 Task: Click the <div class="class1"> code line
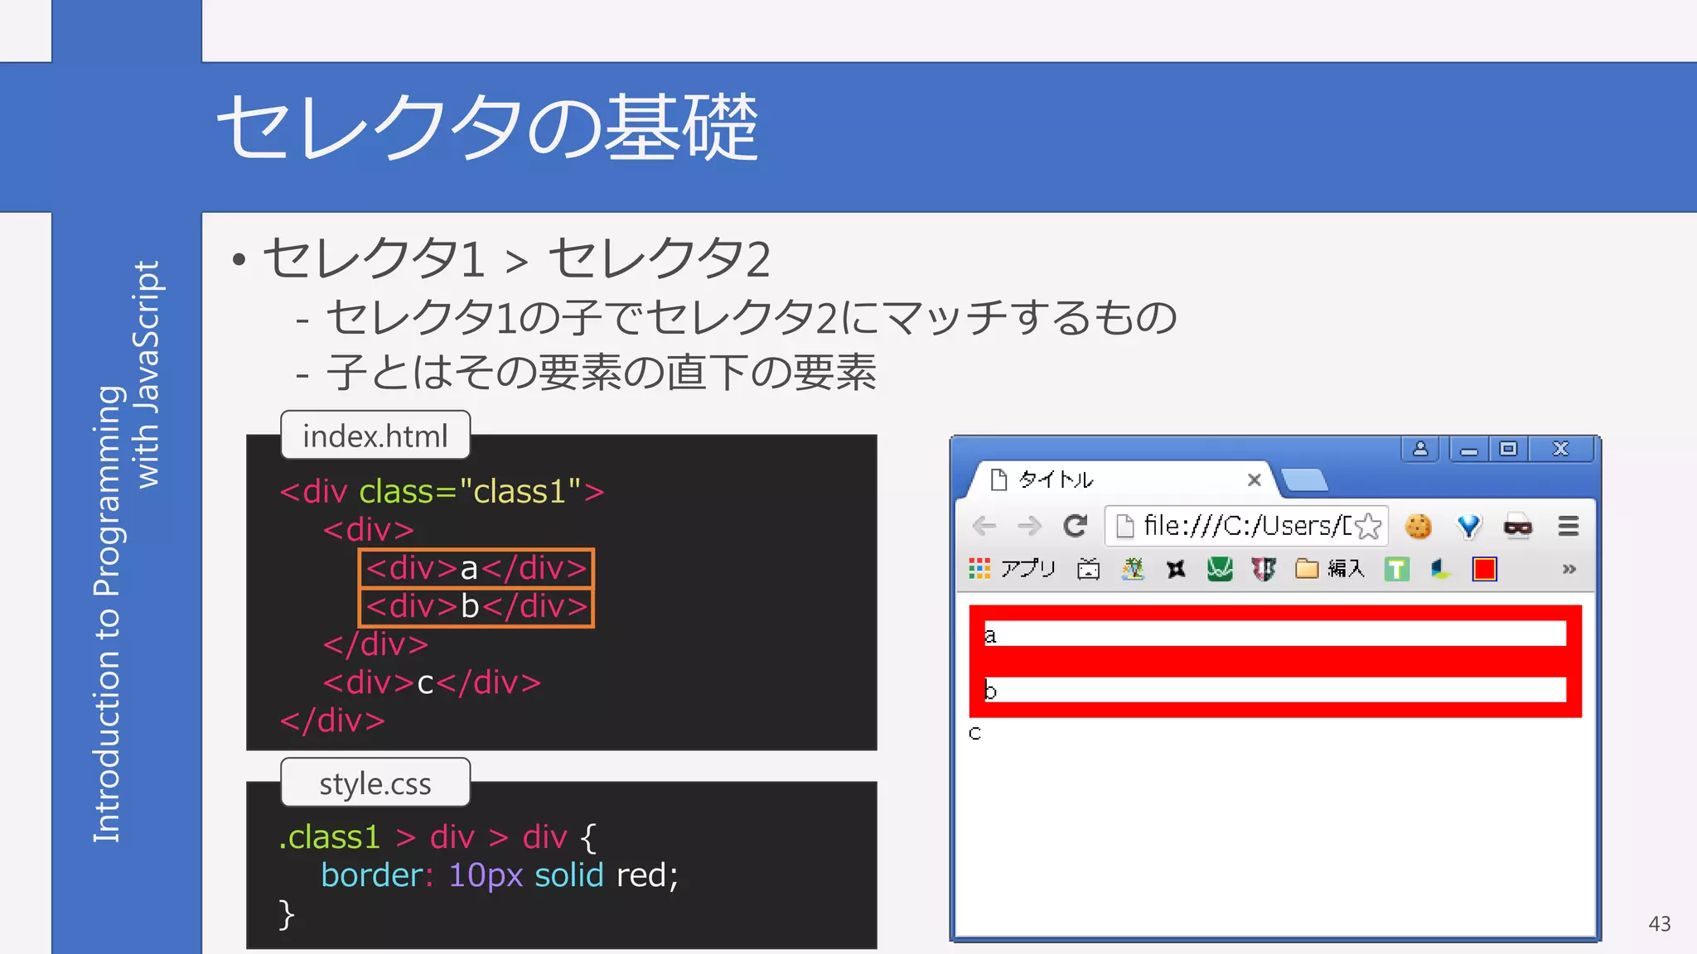(x=442, y=491)
